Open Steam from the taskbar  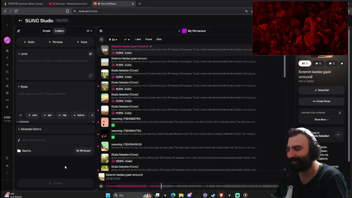pyautogui.click(x=213, y=195)
